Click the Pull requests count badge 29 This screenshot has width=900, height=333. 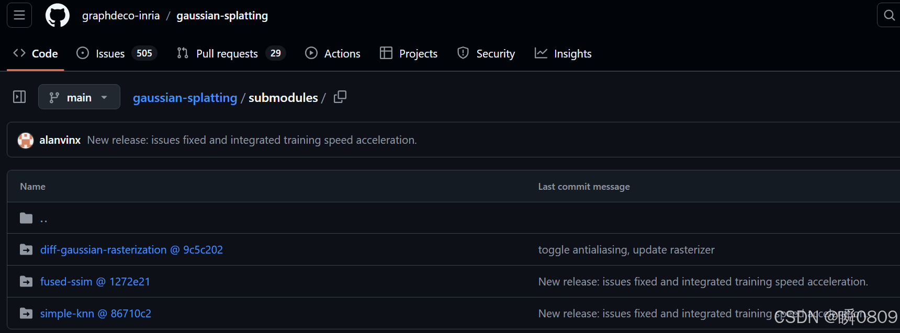click(276, 53)
